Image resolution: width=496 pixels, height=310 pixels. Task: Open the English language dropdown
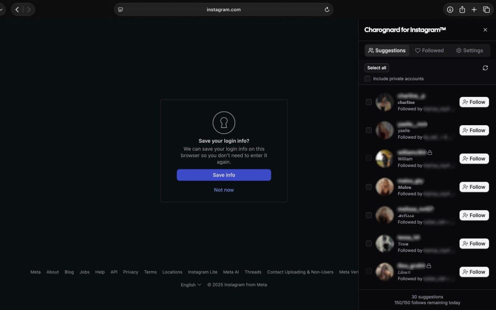[191, 285]
